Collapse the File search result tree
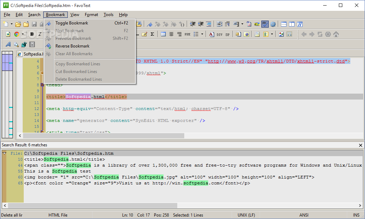Viewport: 365px width, 219px height. 4,153
